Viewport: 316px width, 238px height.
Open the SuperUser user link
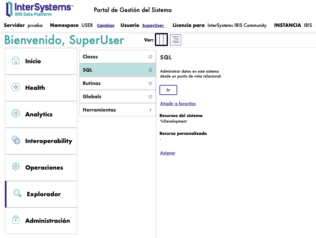(153, 26)
